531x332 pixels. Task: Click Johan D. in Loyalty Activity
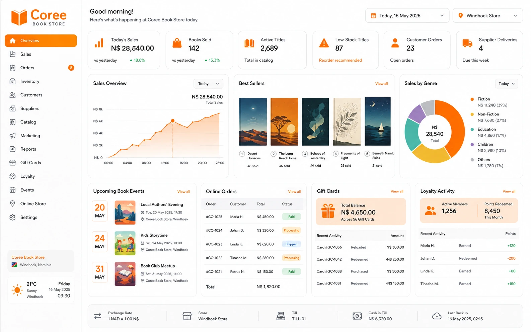point(428,258)
